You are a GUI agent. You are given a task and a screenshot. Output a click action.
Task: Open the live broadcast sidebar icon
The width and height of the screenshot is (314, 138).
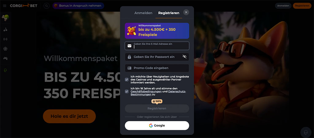point(6,39)
